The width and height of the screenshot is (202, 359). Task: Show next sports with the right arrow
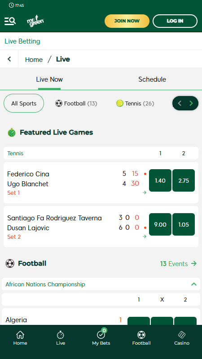(191, 103)
